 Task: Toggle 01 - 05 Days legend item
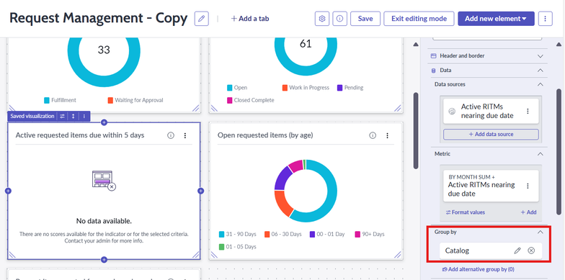click(238, 247)
